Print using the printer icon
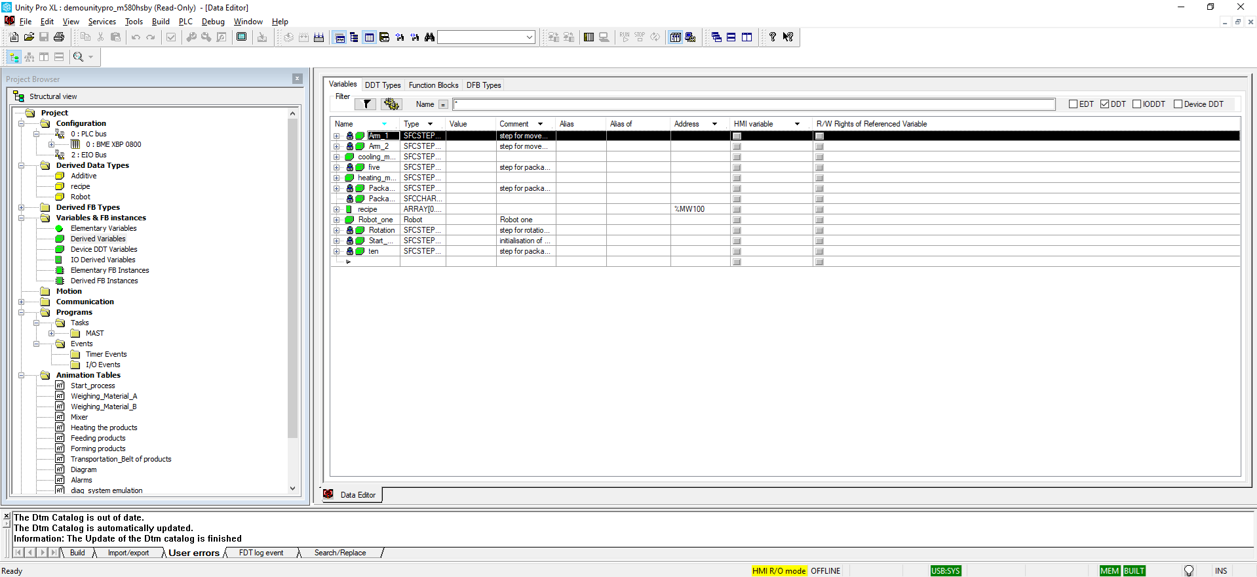 point(59,37)
